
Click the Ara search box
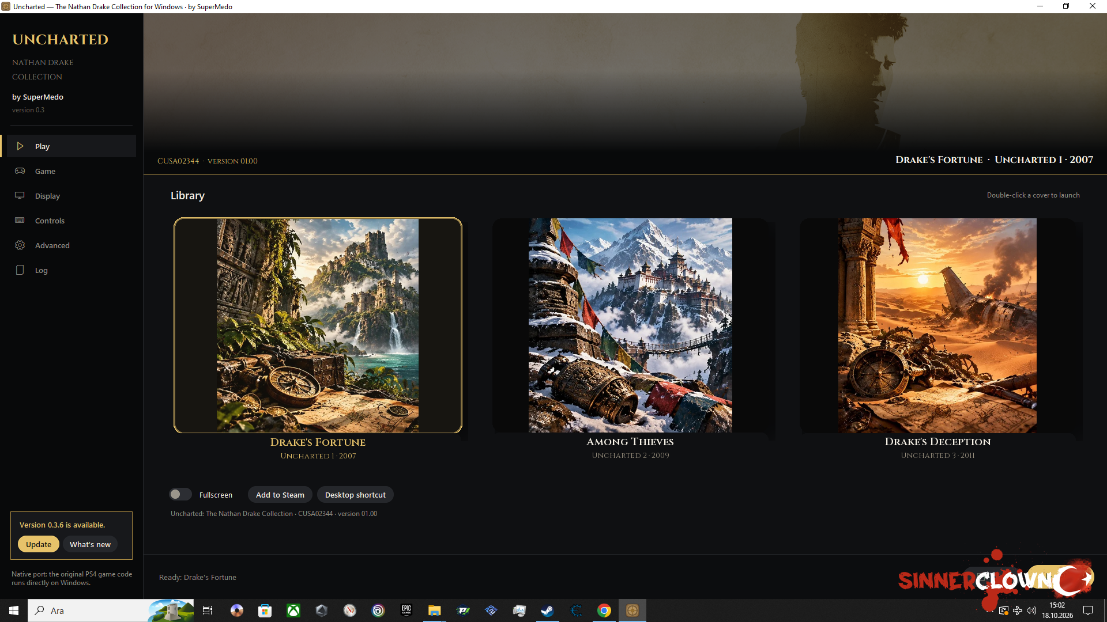(x=111, y=610)
